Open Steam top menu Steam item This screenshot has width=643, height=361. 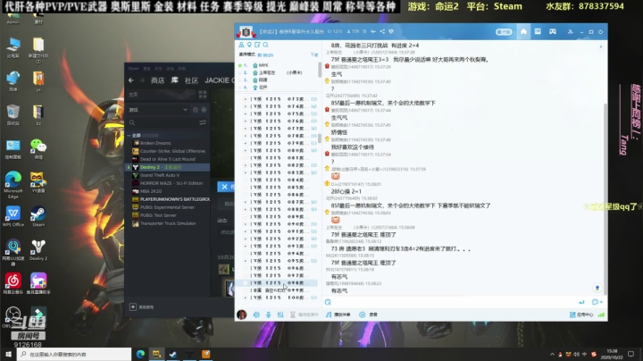coord(134,69)
